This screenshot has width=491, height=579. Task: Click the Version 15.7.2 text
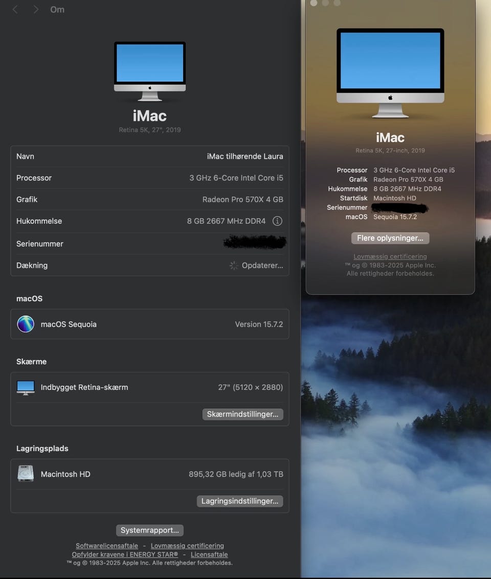[x=259, y=324]
